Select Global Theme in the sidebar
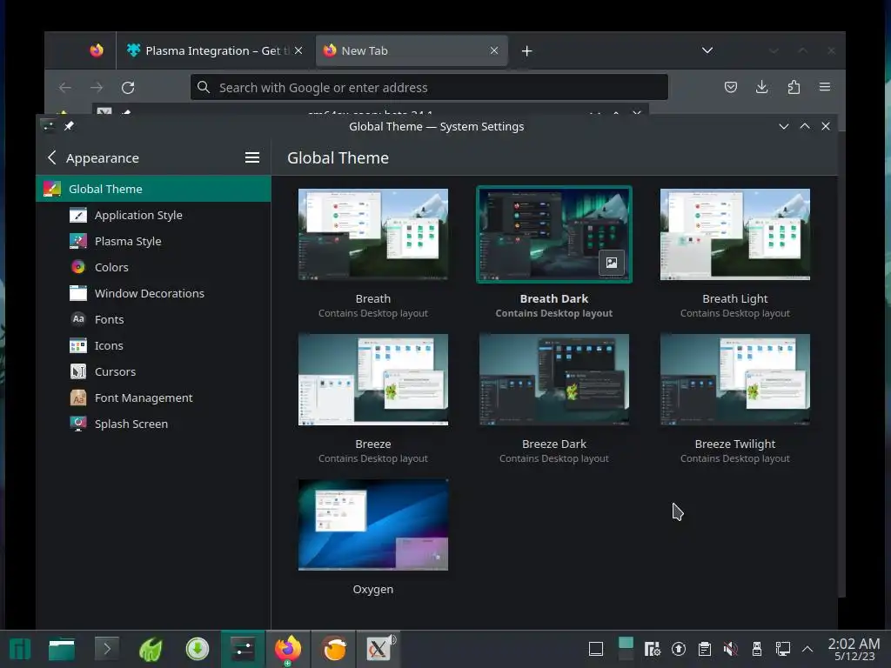The width and height of the screenshot is (891, 668). (153, 189)
